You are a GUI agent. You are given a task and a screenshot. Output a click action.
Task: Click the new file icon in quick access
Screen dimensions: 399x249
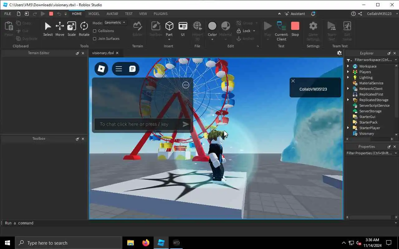click(19, 14)
